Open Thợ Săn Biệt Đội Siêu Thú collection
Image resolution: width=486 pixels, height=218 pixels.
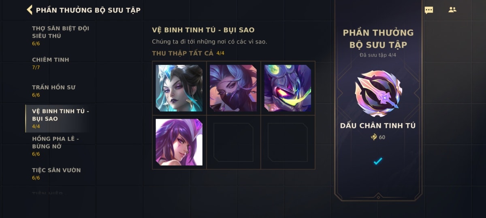point(61,36)
